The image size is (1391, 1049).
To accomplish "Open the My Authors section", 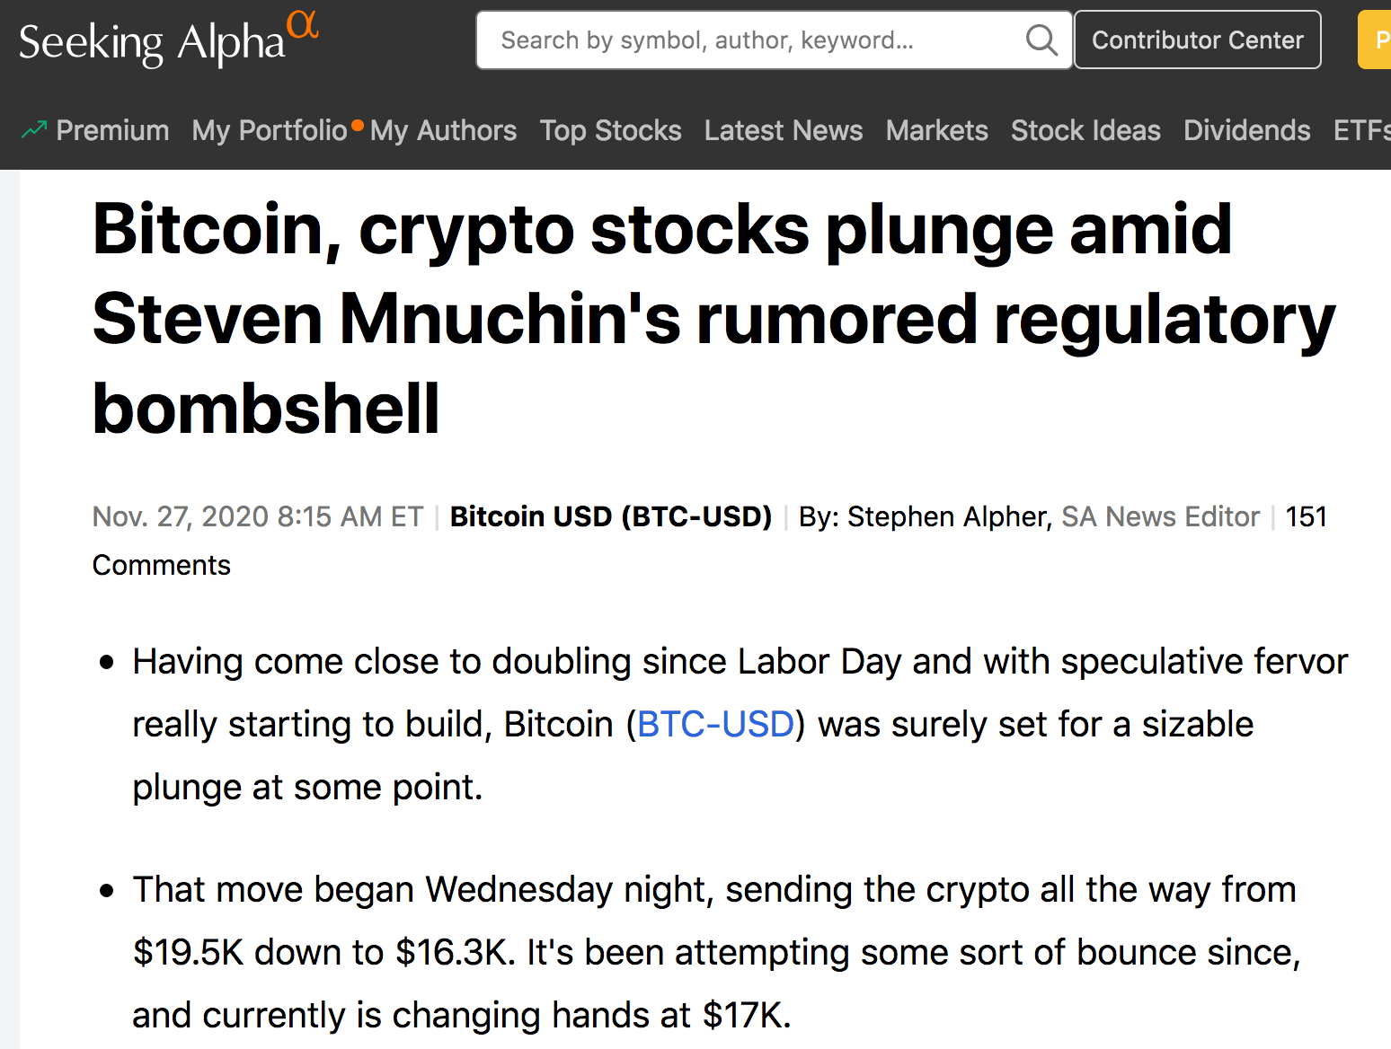I will click(443, 131).
